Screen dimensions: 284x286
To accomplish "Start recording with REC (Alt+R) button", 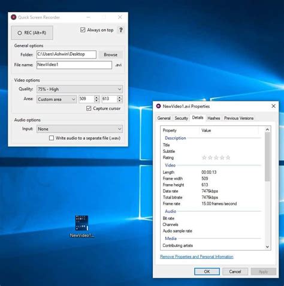I will tap(32, 33).
